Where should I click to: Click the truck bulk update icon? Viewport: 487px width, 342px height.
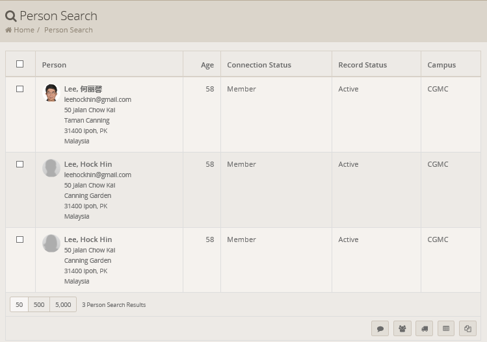pyautogui.click(x=424, y=329)
